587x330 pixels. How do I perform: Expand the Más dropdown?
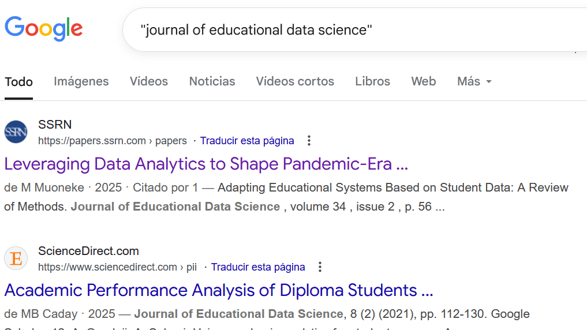point(474,81)
